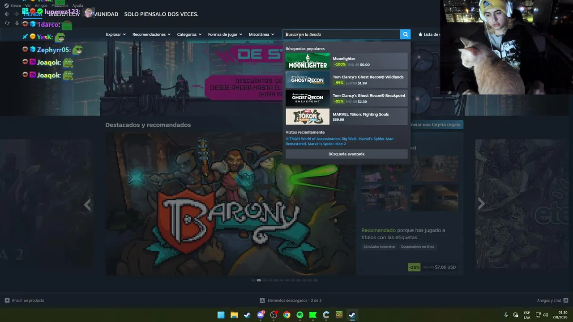Select Ghost Recon Breakpoint search result
The width and height of the screenshot is (573, 322).
click(x=346, y=98)
